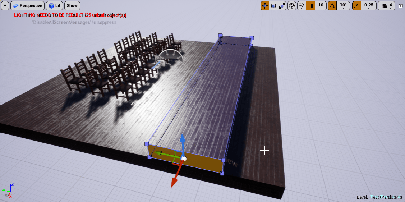This screenshot has width=405, height=202.
Task: Switch to the rotate transform tool
Action: (273, 6)
